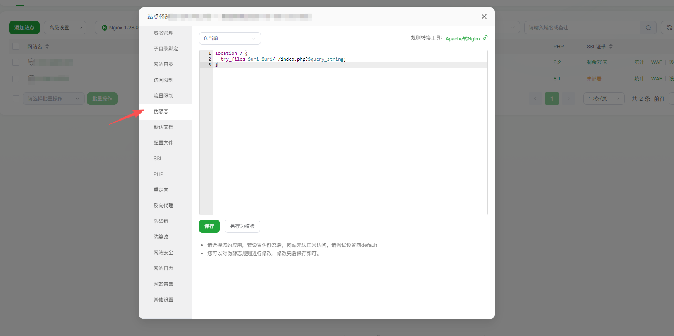Click the green 保存 button
This screenshot has height=336, width=674.
pyautogui.click(x=209, y=226)
